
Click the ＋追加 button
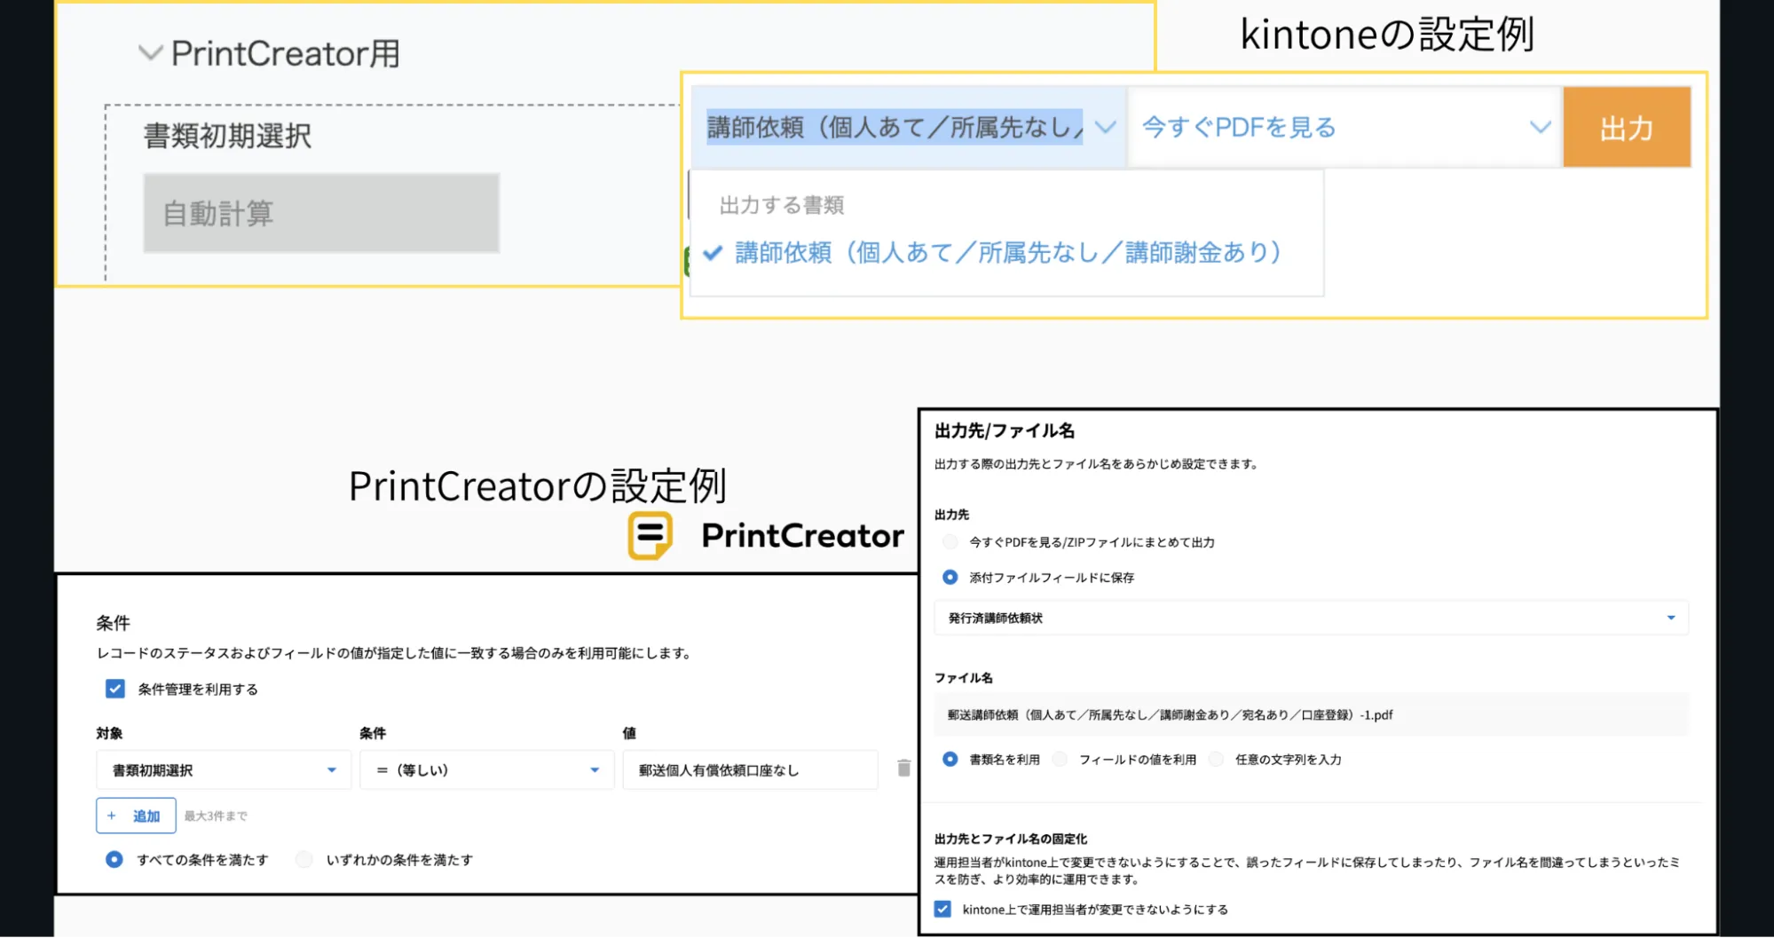click(136, 816)
